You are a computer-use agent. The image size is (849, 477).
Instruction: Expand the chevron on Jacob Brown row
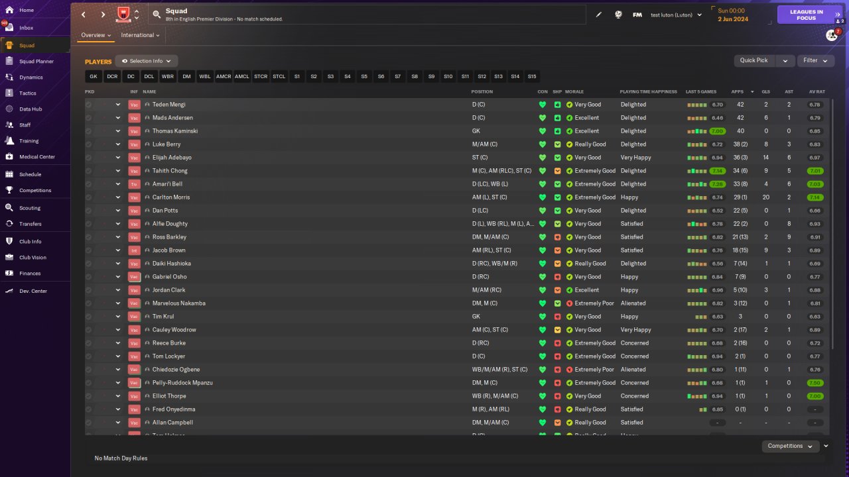pos(118,250)
